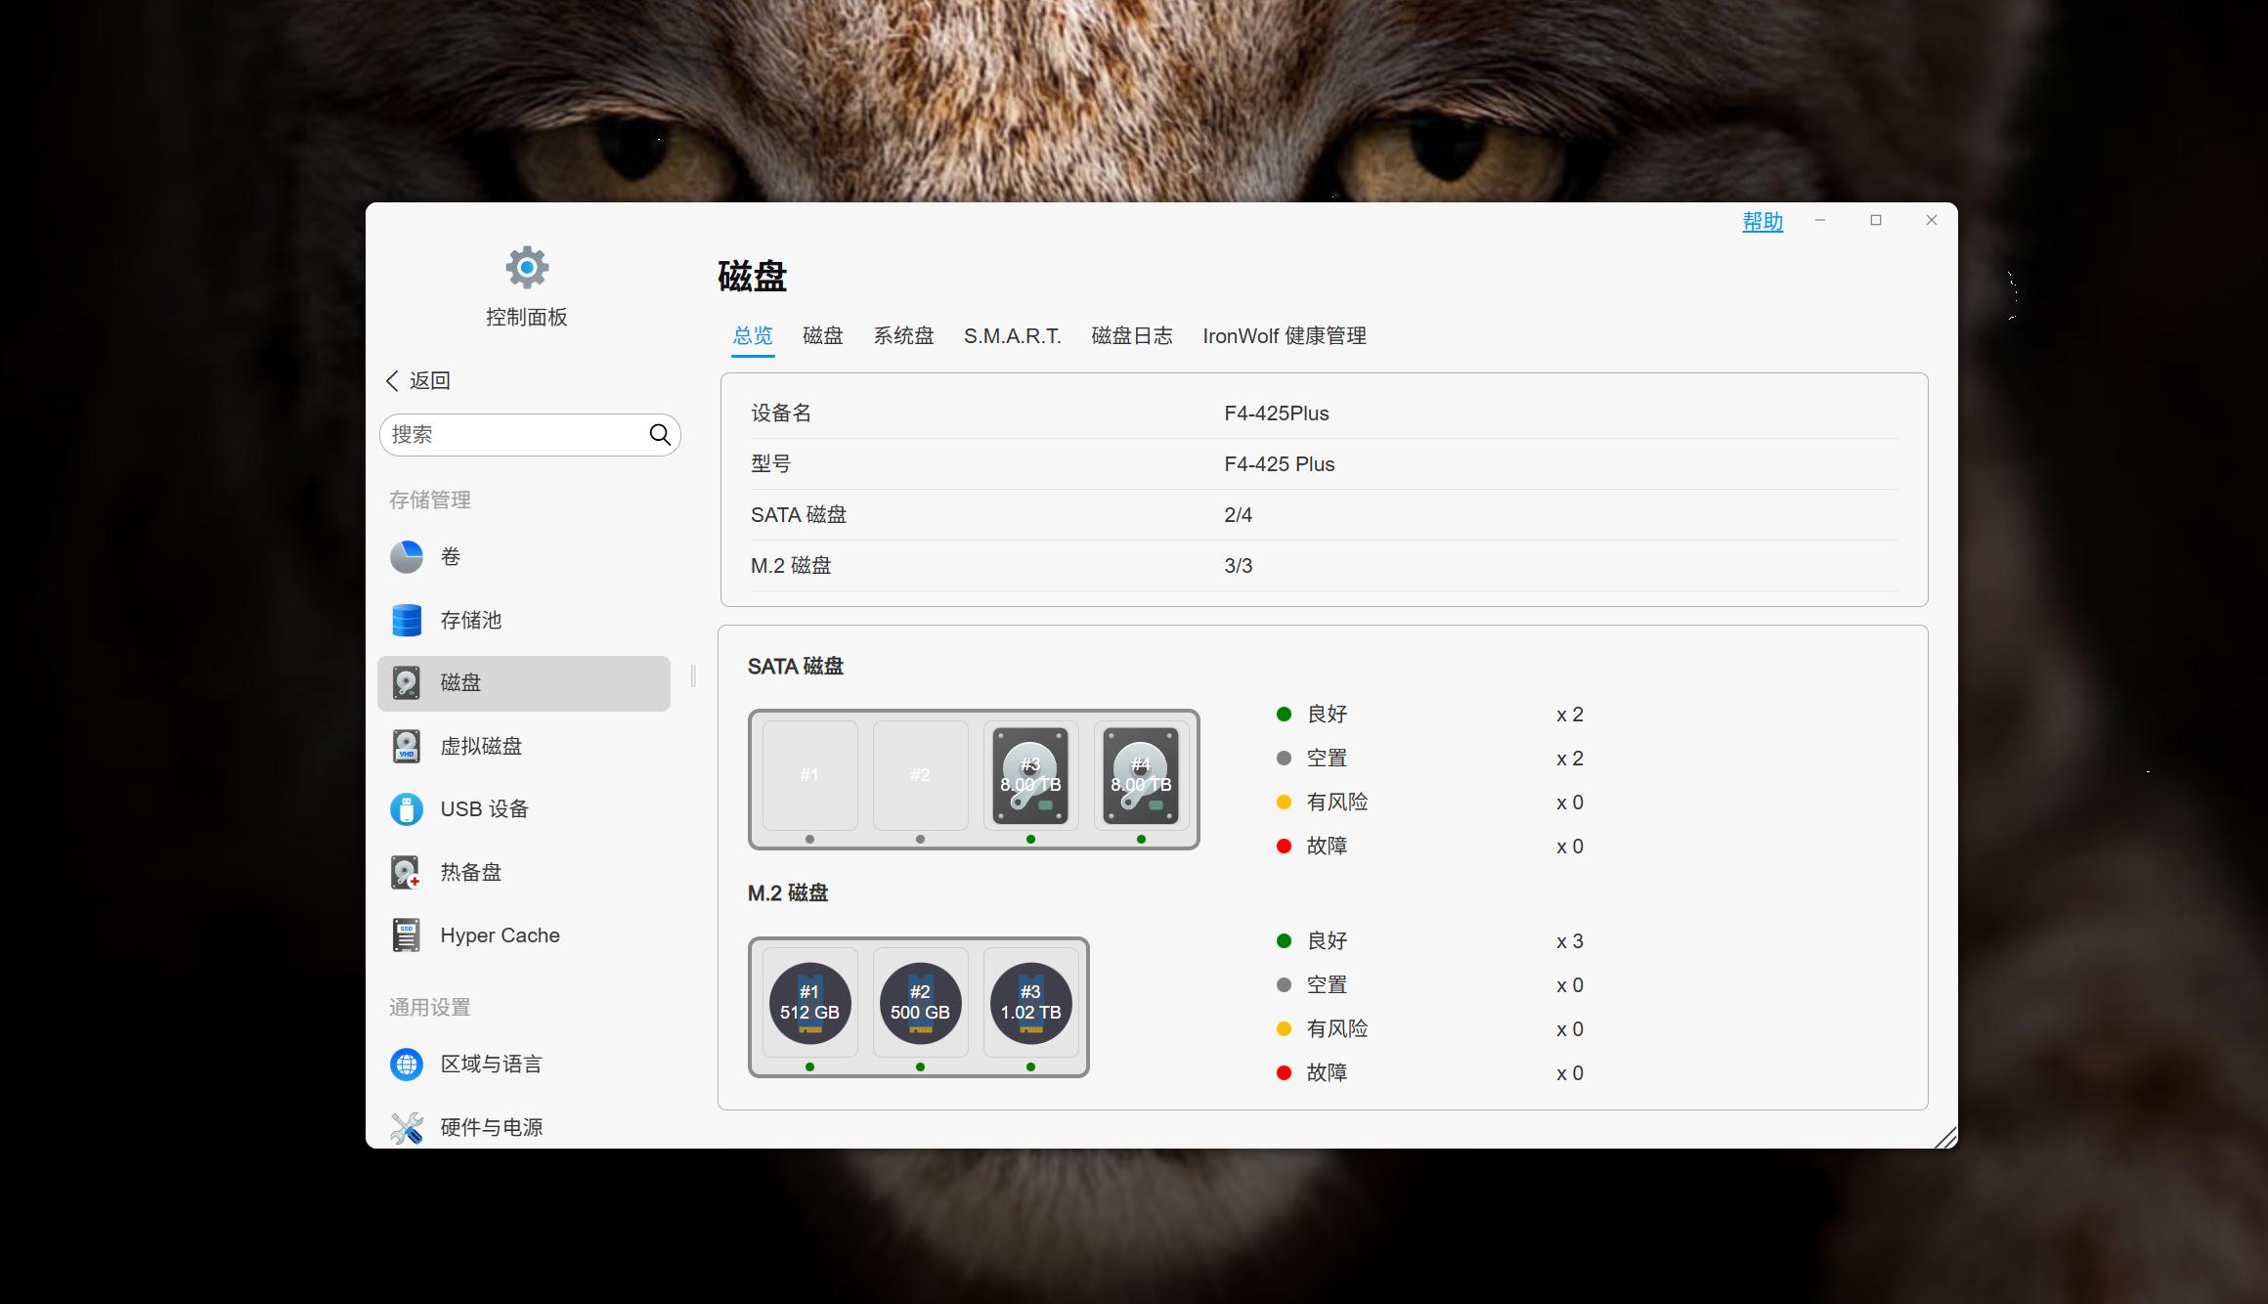Click the search magnifier icon
The image size is (2268, 1304).
tap(660, 434)
